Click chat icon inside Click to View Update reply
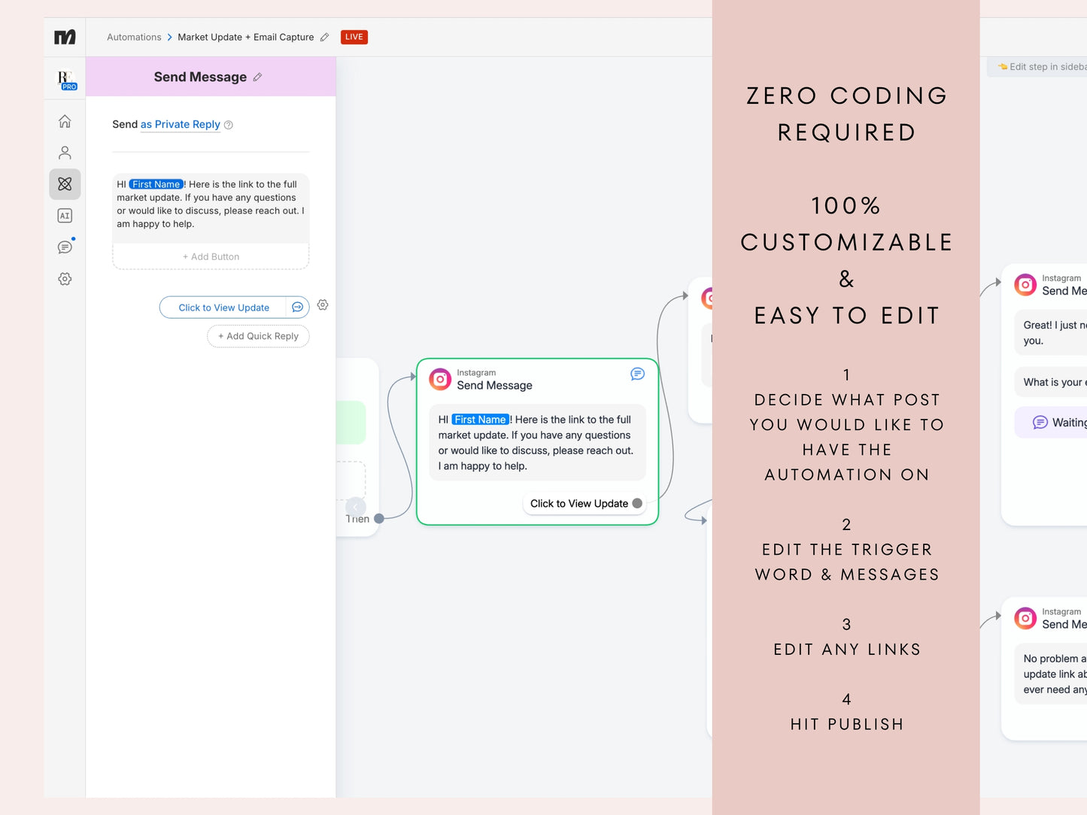 (298, 308)
